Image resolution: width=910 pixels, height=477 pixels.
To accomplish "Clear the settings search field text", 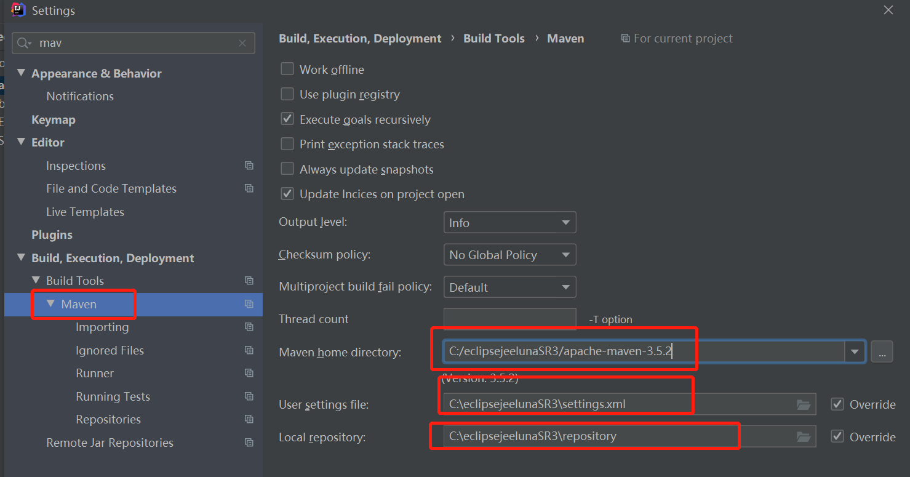I will (x=242, y=43).
